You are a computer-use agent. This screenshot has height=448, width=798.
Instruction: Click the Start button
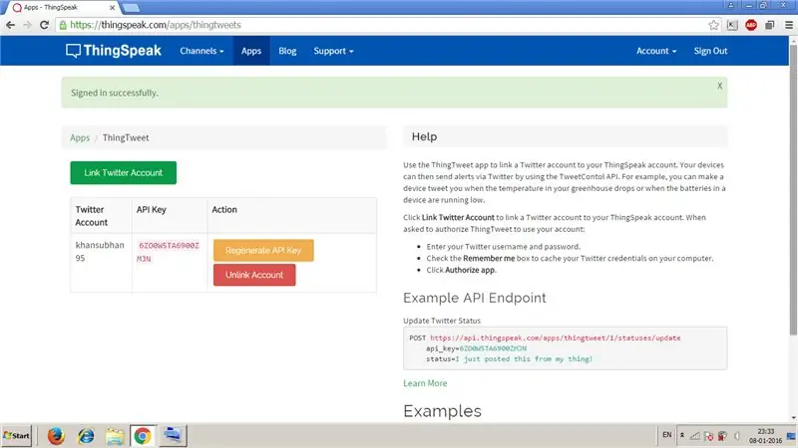[16, 436]
